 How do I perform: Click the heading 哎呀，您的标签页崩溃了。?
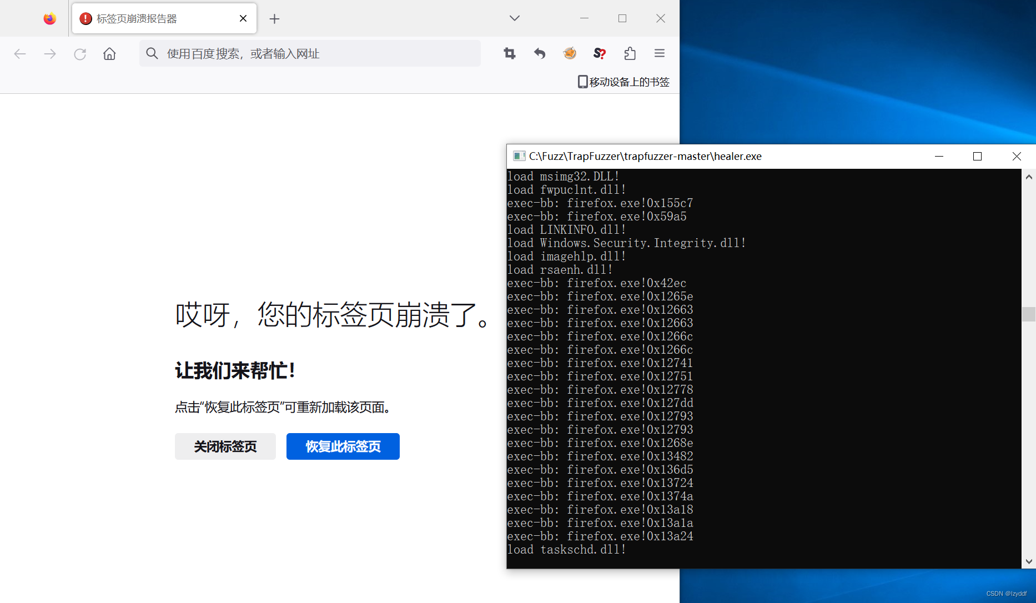(x=333, y=315)
